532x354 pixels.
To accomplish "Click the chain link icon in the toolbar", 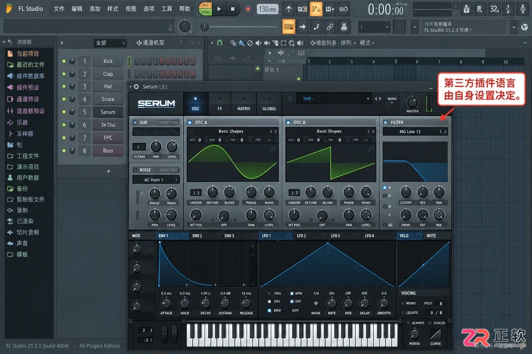I will (x=330, y=27).
